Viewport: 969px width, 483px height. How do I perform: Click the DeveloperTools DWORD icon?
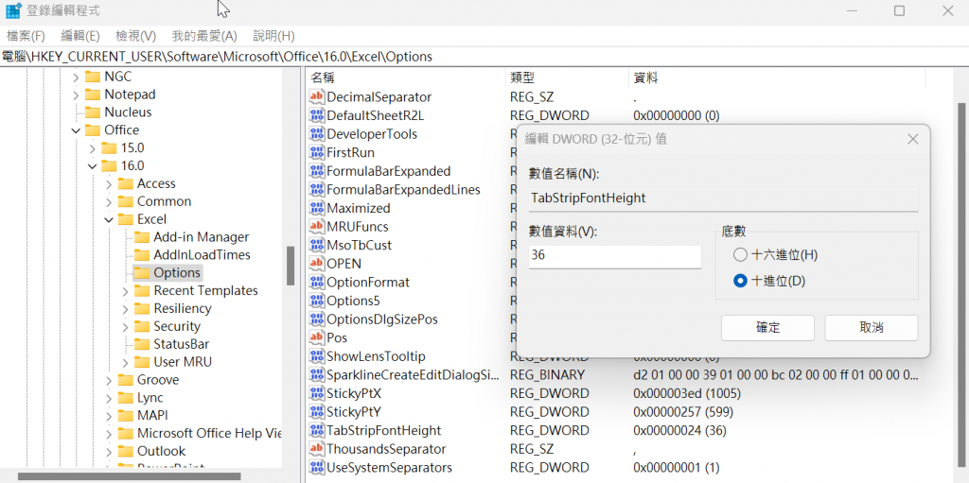[316, 134]
